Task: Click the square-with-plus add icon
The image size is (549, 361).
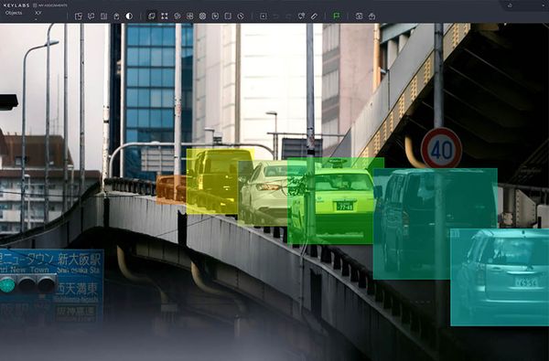Action: click(x=264, y=16)
